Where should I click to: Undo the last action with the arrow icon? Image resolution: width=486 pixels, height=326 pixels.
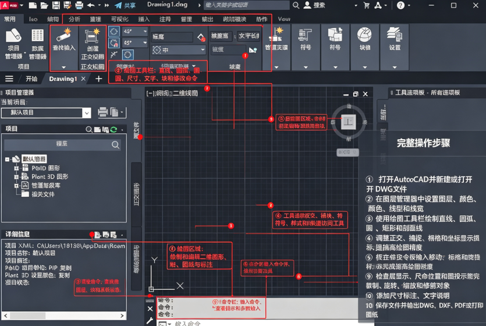(x=91, y=5)
